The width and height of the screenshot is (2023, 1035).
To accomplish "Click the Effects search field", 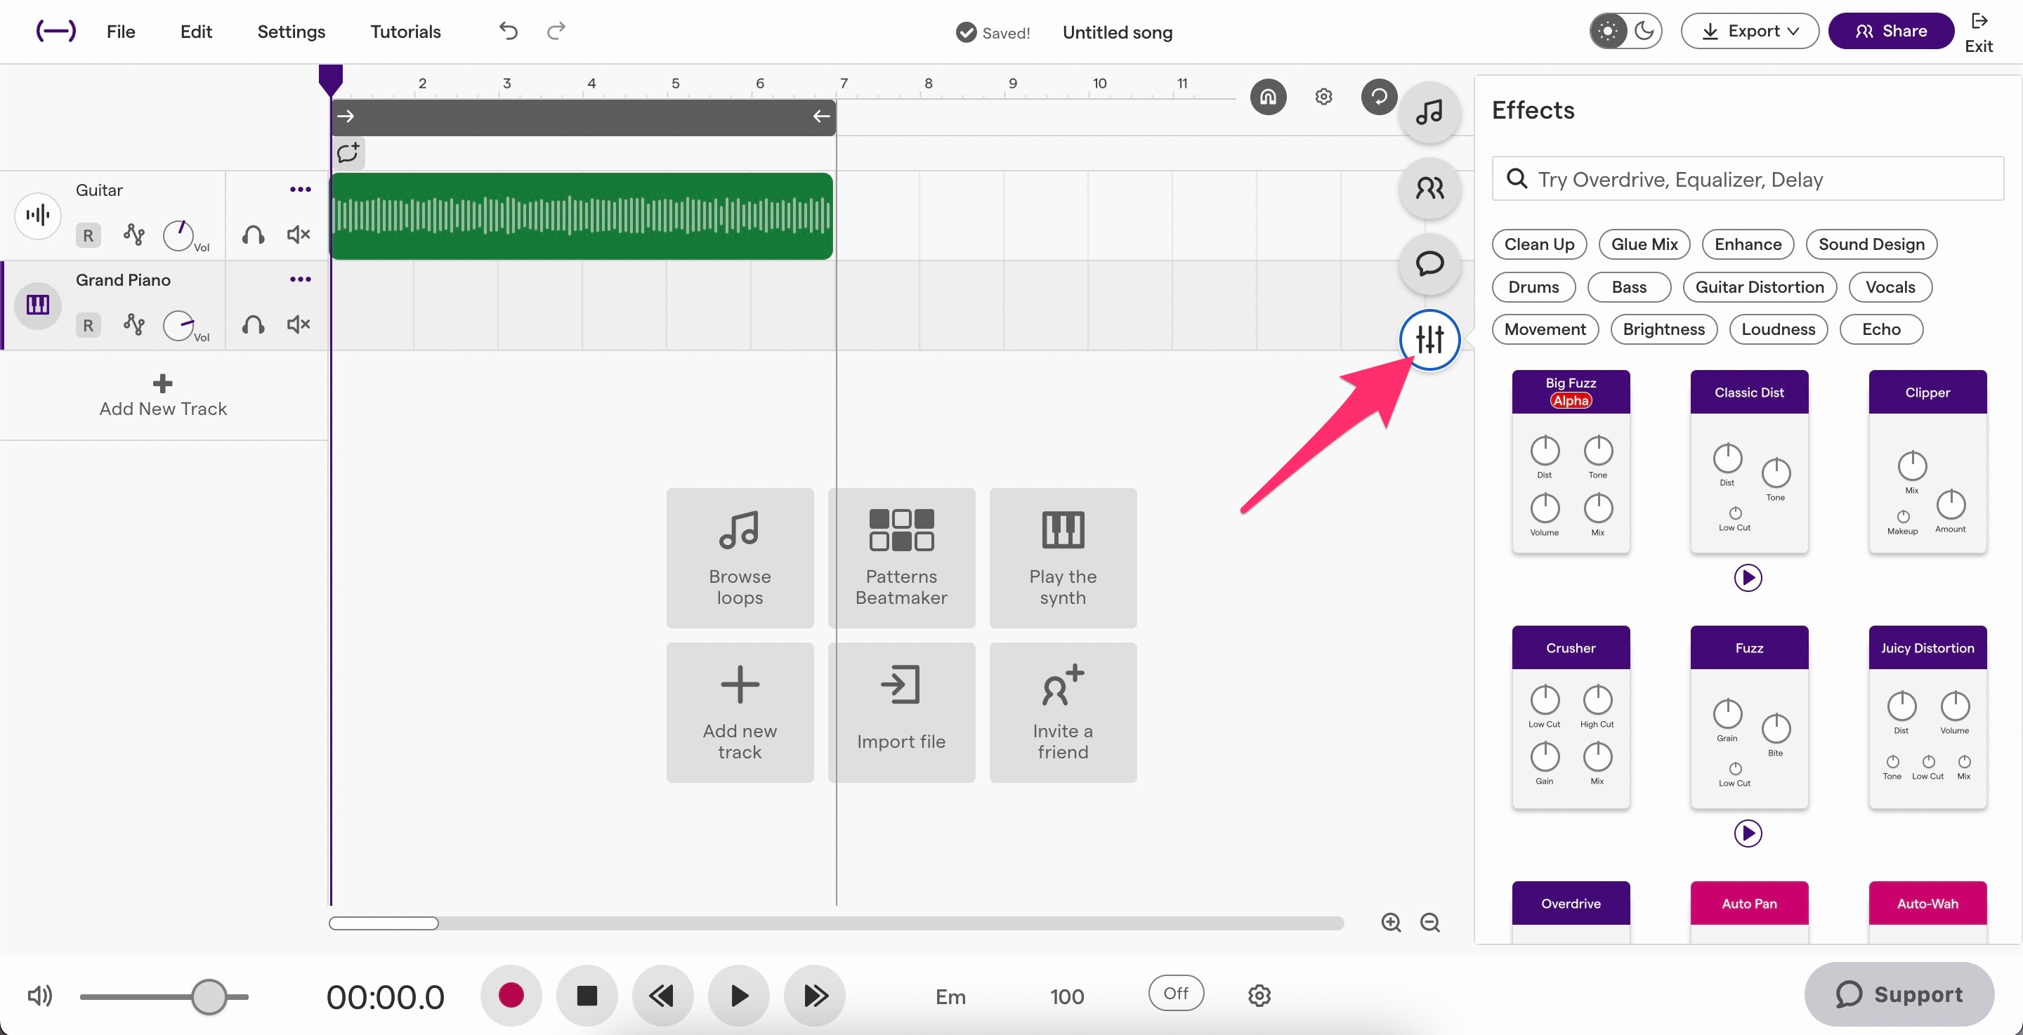I will click(1746, 179).
